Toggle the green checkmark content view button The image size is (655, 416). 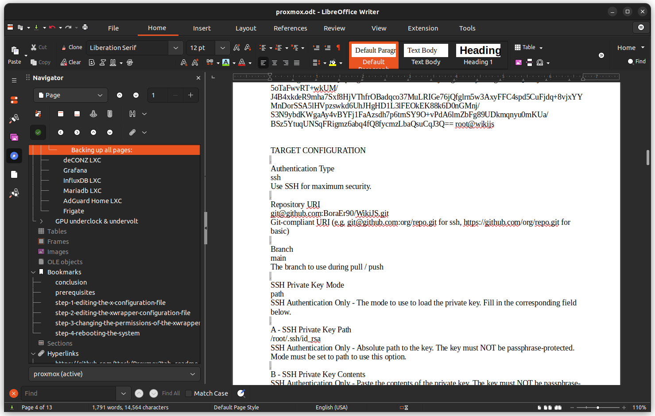pyautogui.click(x=38, y=132)
